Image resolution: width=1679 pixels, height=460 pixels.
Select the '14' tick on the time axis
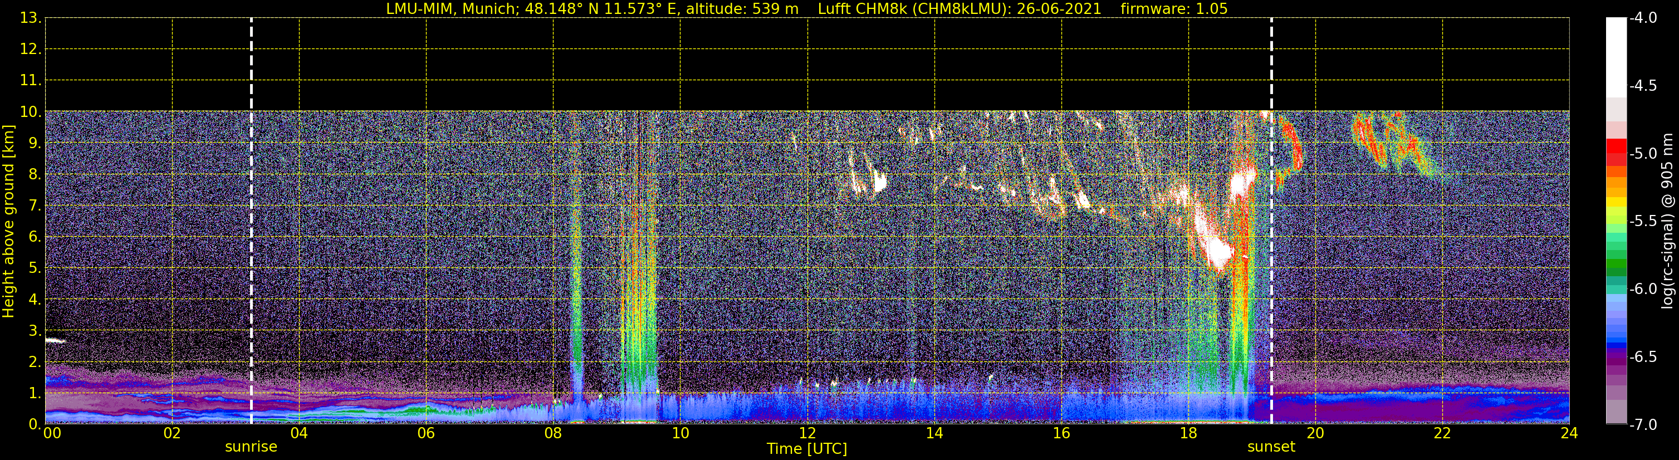[x=934, y=433]
